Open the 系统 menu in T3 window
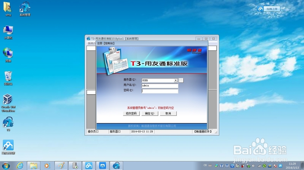Image resolution: width=304 pixels, height=170 pixels. pyautogui.click(x=92, y=44)
